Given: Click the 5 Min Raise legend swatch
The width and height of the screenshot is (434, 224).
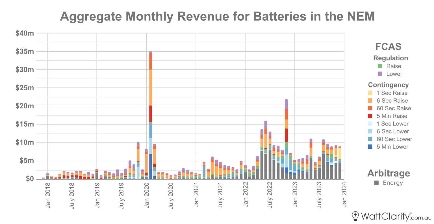Looking at the screenshot, I should (370, 116).
